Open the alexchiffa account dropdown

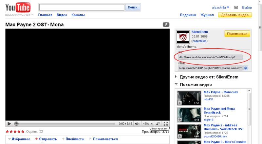click(220, 7)
